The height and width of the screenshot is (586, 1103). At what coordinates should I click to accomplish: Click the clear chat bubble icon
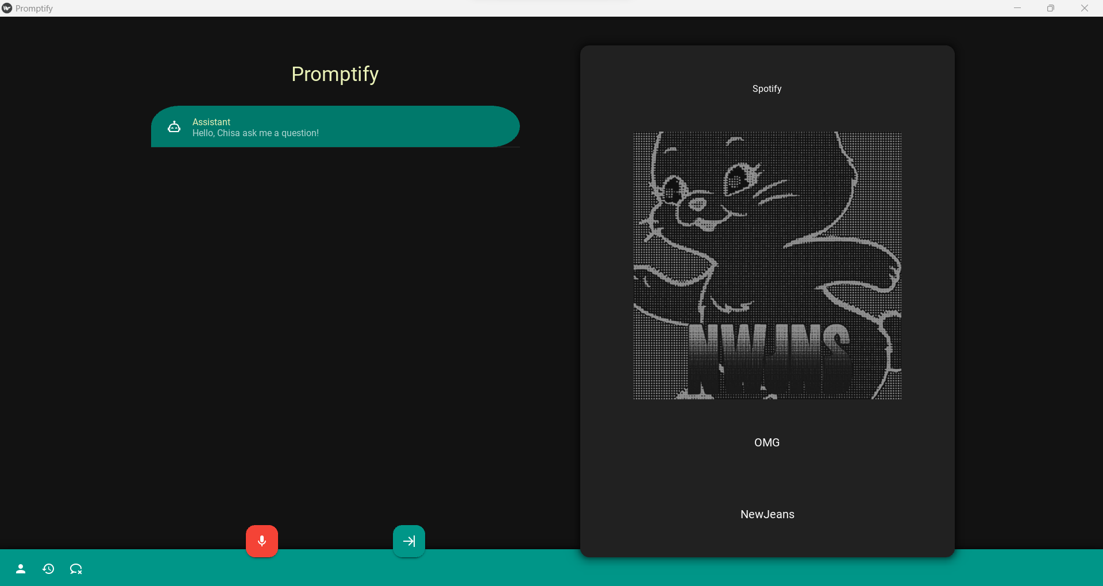click(76, 569)
